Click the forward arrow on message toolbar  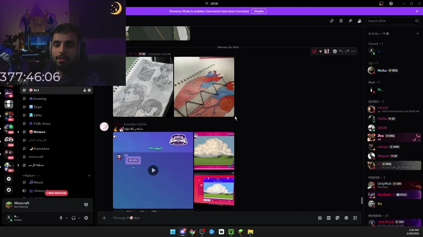tap(347, 51)
